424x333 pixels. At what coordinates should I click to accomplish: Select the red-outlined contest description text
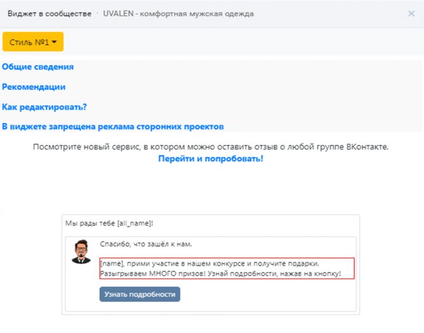227,268
